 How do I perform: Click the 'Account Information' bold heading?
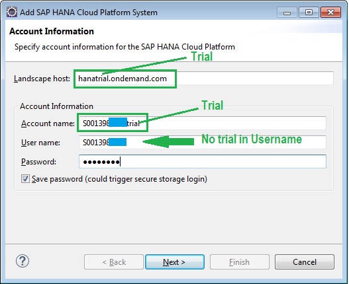(x=52, y=31)
